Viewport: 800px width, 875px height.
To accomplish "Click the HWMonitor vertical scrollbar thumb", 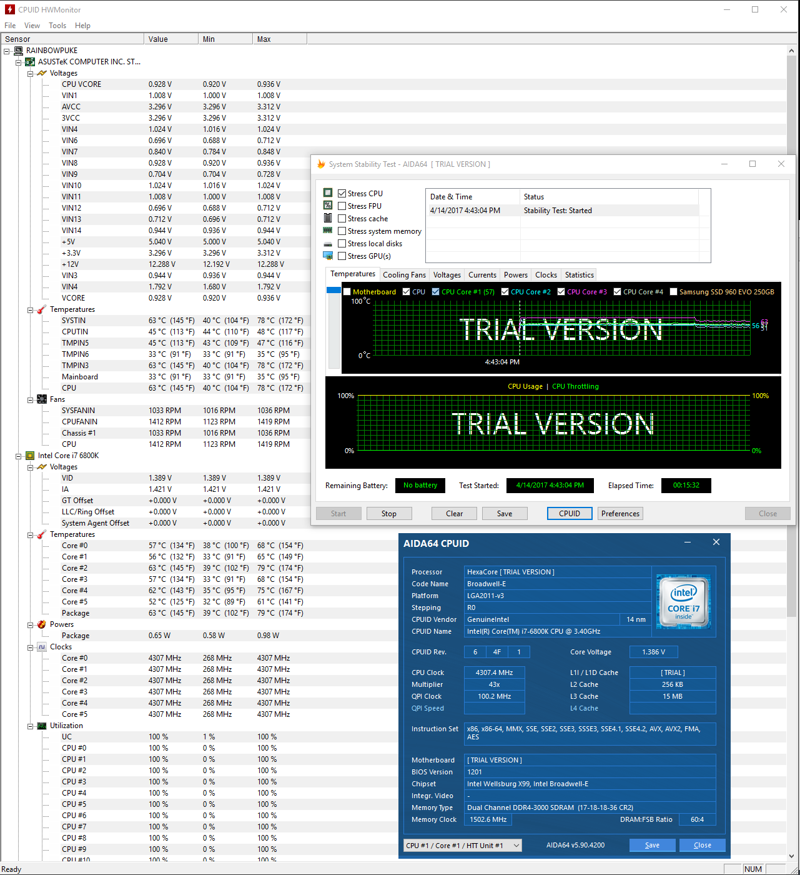I will pos(792,336).
